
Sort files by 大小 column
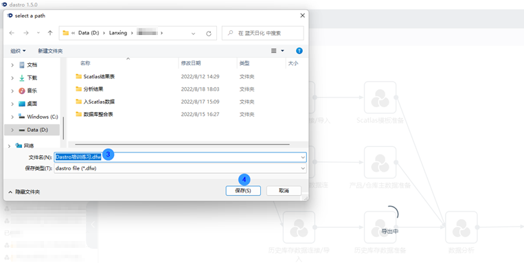[x=293, y=63]
